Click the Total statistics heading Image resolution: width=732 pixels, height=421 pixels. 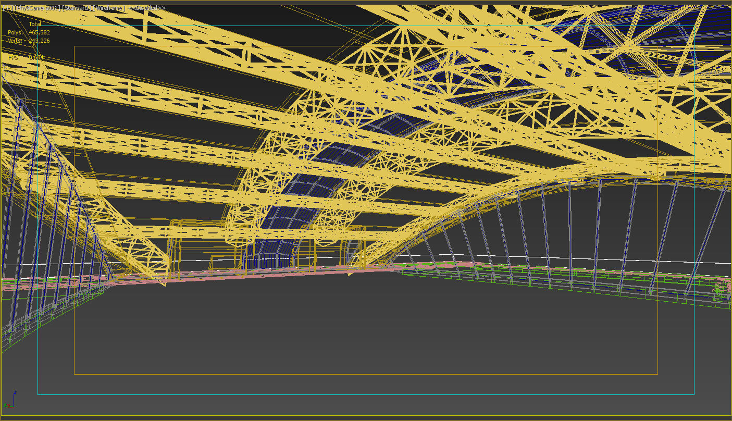point(35,24)
